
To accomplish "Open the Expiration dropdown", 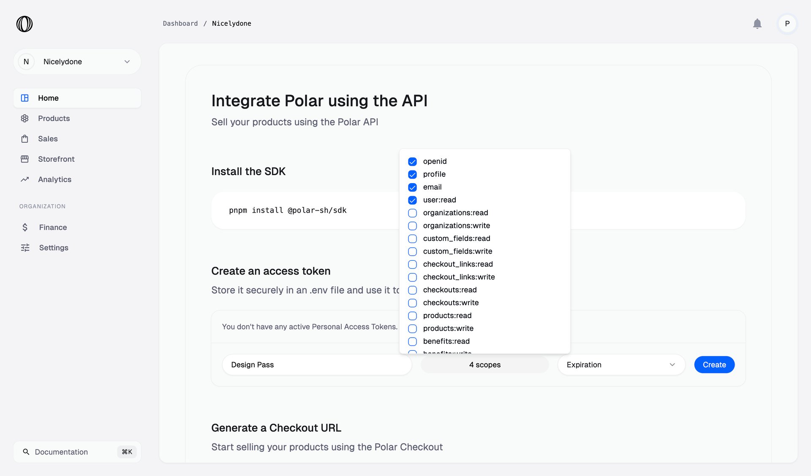I will click(620, 365).
